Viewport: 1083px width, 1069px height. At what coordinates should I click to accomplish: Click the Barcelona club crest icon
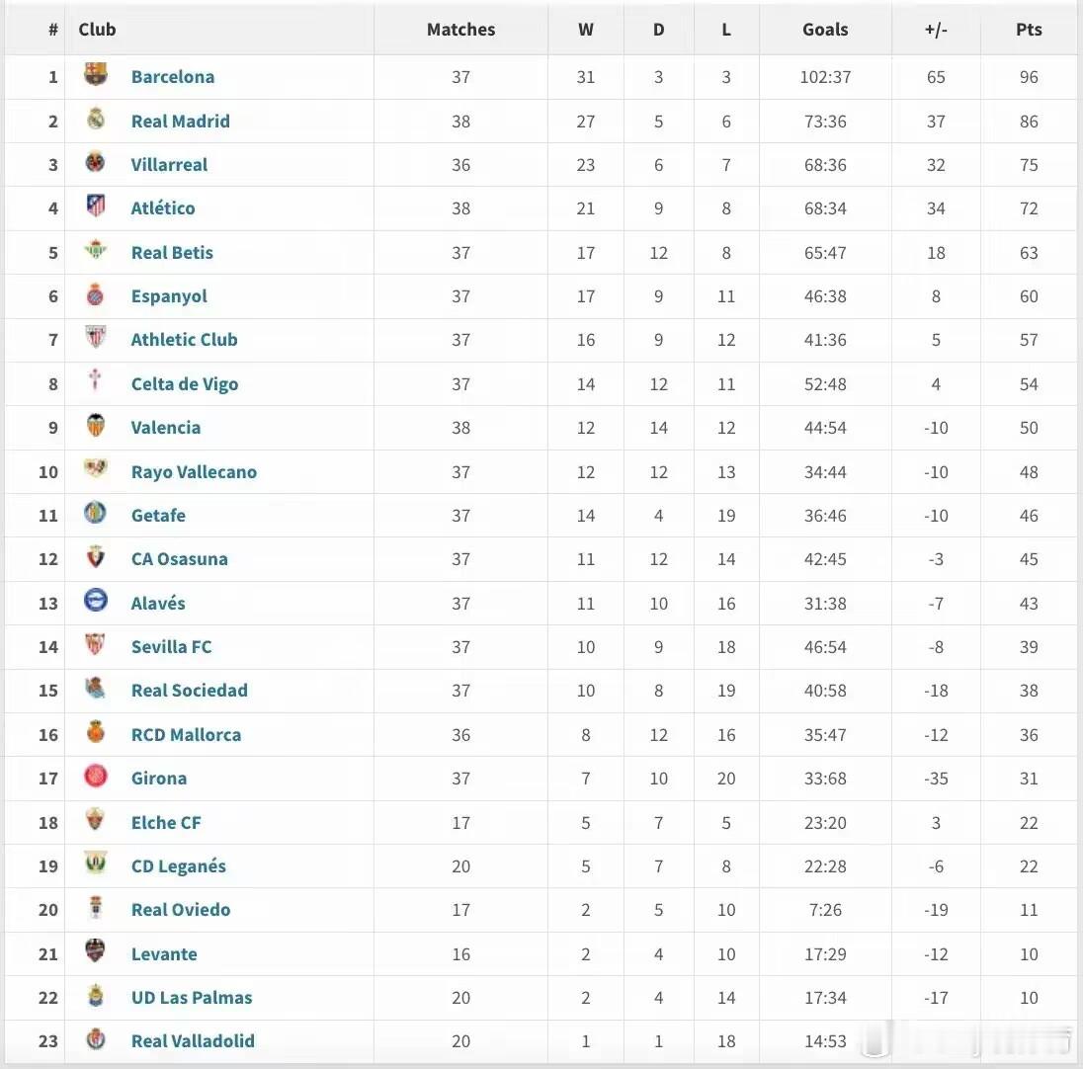pos(96,75)
